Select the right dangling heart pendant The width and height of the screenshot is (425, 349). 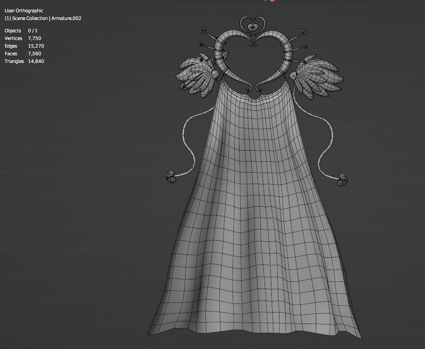(342, 179)
